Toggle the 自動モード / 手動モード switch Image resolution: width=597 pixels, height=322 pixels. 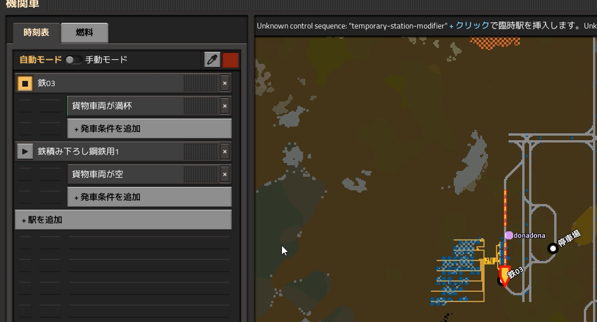pos(74,60)
